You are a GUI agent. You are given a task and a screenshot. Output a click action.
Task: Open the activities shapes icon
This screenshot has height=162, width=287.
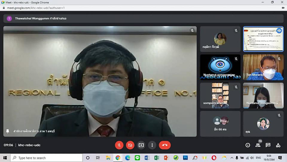tap(278, 145)
